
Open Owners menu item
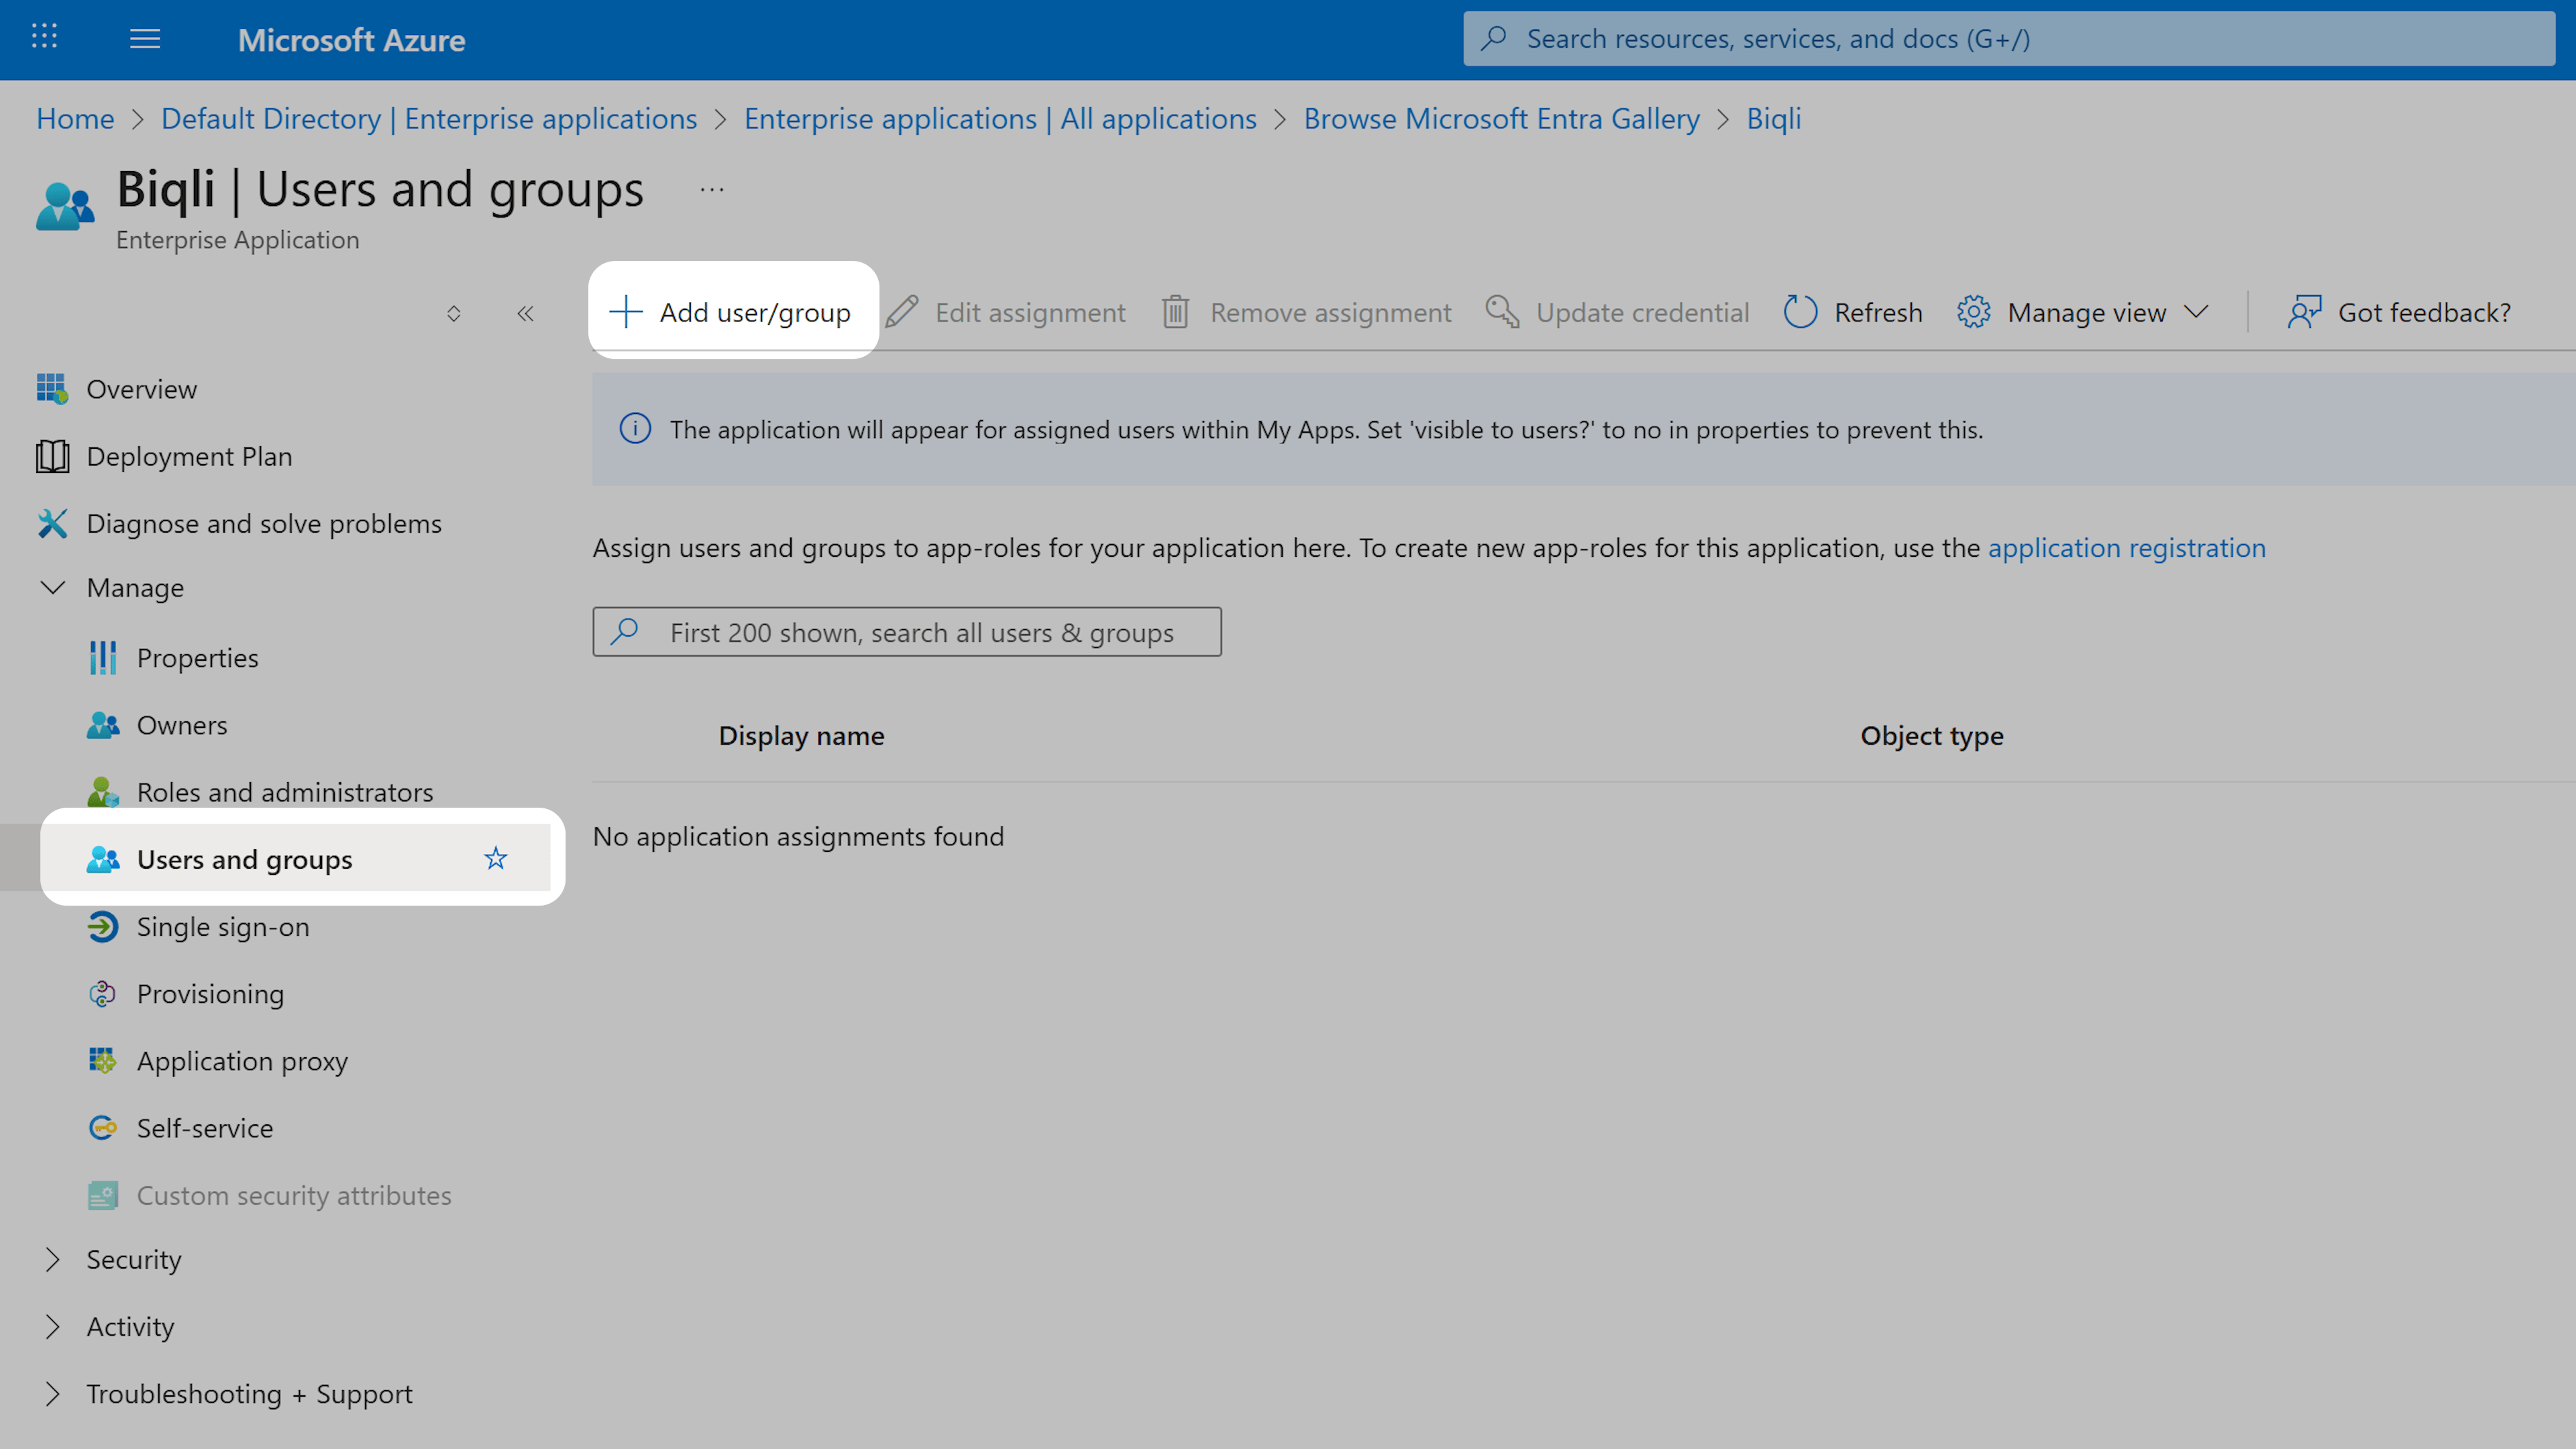(181, 725)
